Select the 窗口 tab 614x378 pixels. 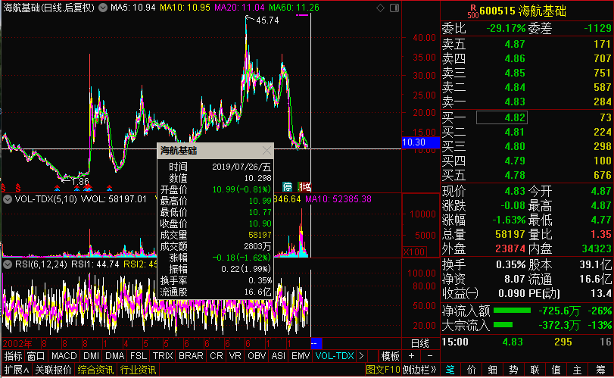pos(36,356)
